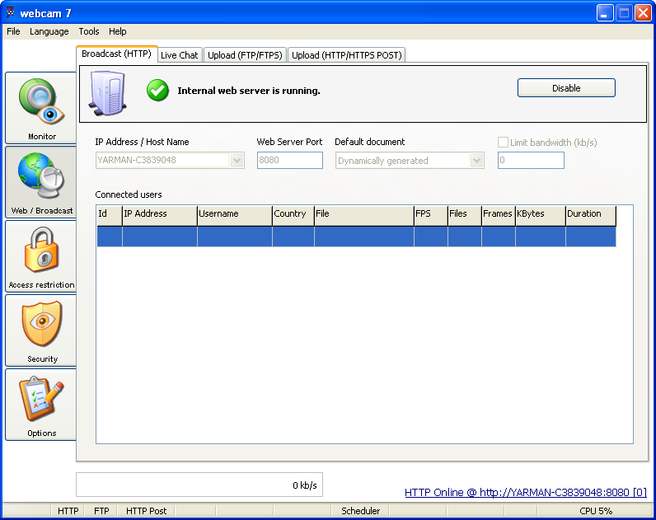This screenshot has height=520, width=656.
Task: Minimize the webcam 7 window
Action: [x=604, y=13]
